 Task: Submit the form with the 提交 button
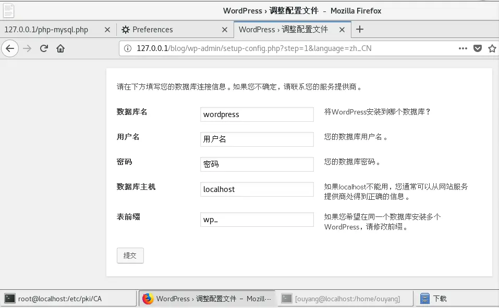[130, 255]
